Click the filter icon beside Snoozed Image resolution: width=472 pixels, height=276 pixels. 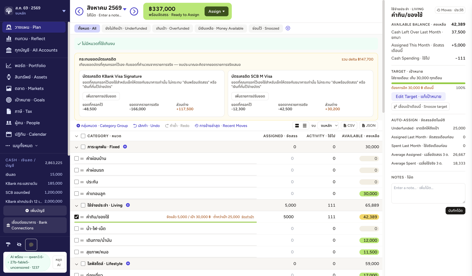click(x=288, y=28)
